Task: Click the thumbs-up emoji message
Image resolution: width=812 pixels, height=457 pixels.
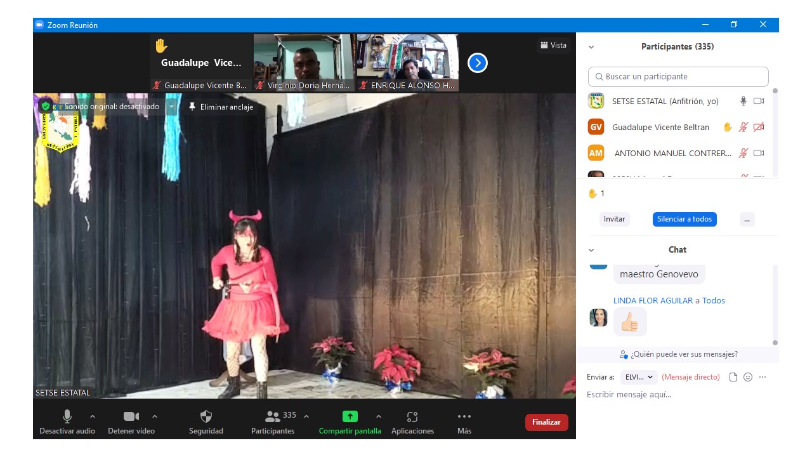Action: 630,322
